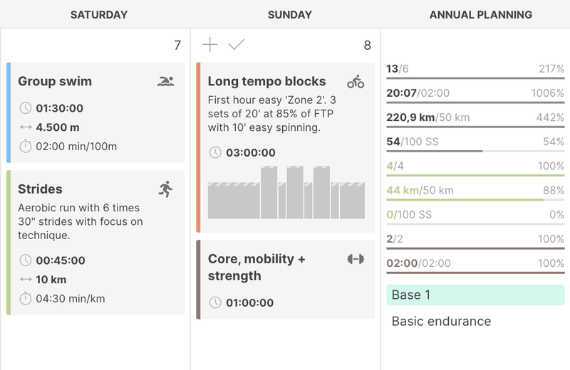This screenshot has height=370, width=570.
Task: Click the swimmer icon on Group swim
Action: (165, 81)
